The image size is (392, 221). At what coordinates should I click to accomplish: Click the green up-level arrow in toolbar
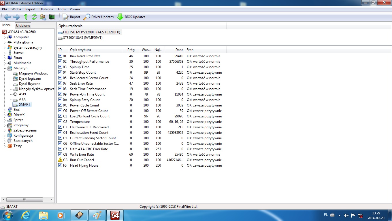point(26,17)
